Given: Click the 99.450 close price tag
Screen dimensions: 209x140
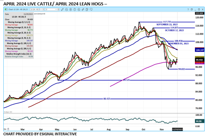Looking at the screenshot, I should click(200, 59).
